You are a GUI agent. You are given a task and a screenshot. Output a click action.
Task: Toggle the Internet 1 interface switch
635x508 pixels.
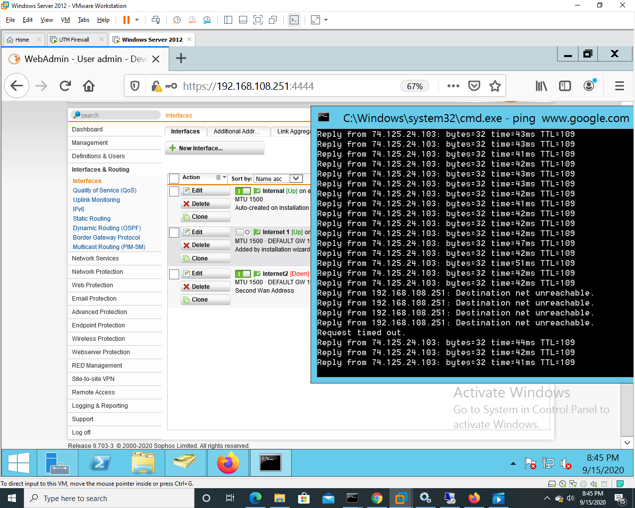click(x=243, y=232)
